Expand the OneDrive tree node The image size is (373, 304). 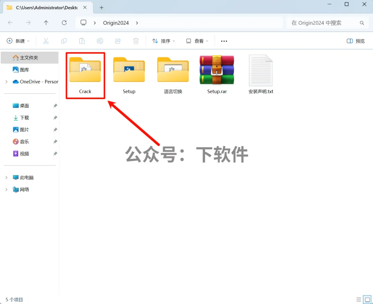click(7, 82)
